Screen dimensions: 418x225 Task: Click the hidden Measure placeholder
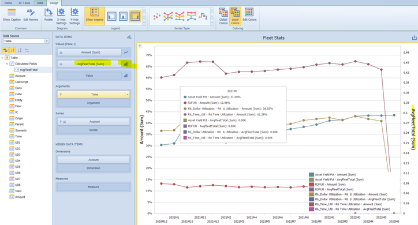[94, 187]
